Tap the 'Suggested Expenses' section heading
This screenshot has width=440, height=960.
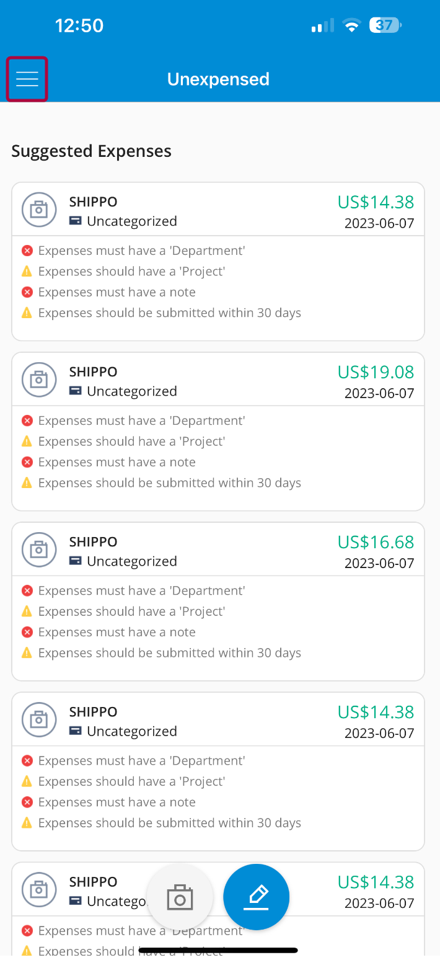coord(90,151)
